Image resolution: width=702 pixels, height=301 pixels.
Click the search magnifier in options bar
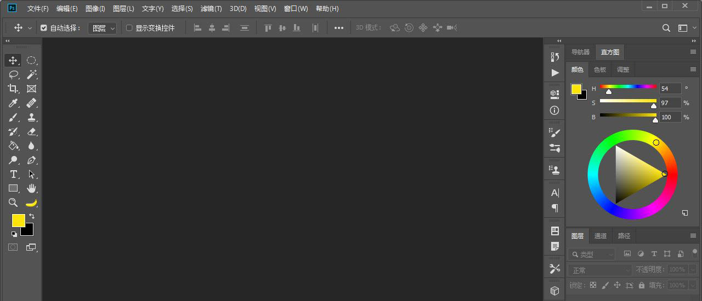(x=666, y=28)
